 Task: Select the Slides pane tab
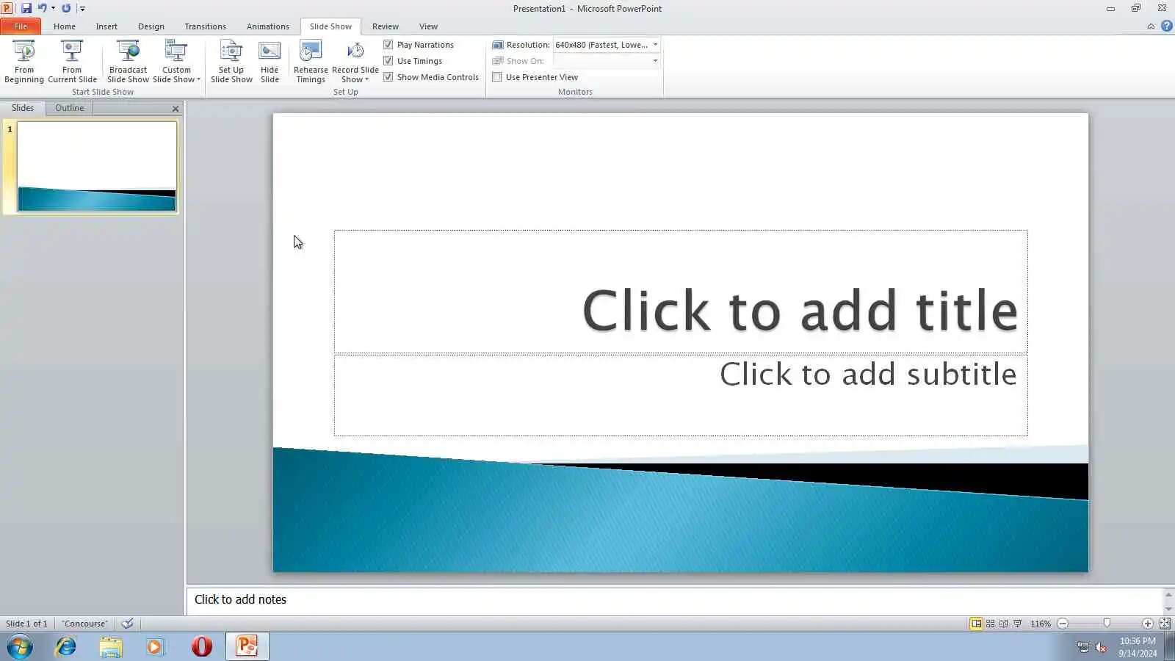tap(23, 108)
